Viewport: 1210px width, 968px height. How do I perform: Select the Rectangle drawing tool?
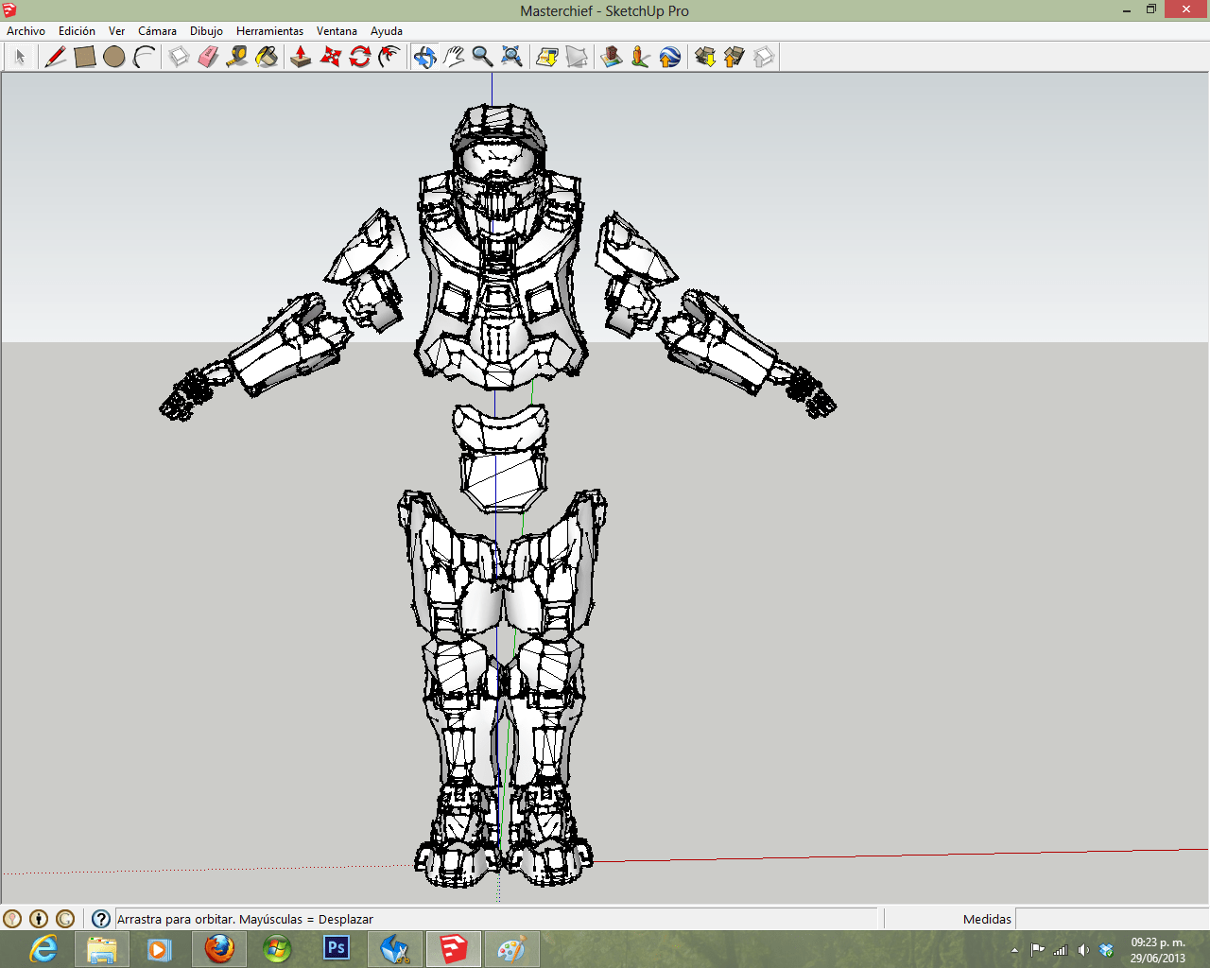85,58
